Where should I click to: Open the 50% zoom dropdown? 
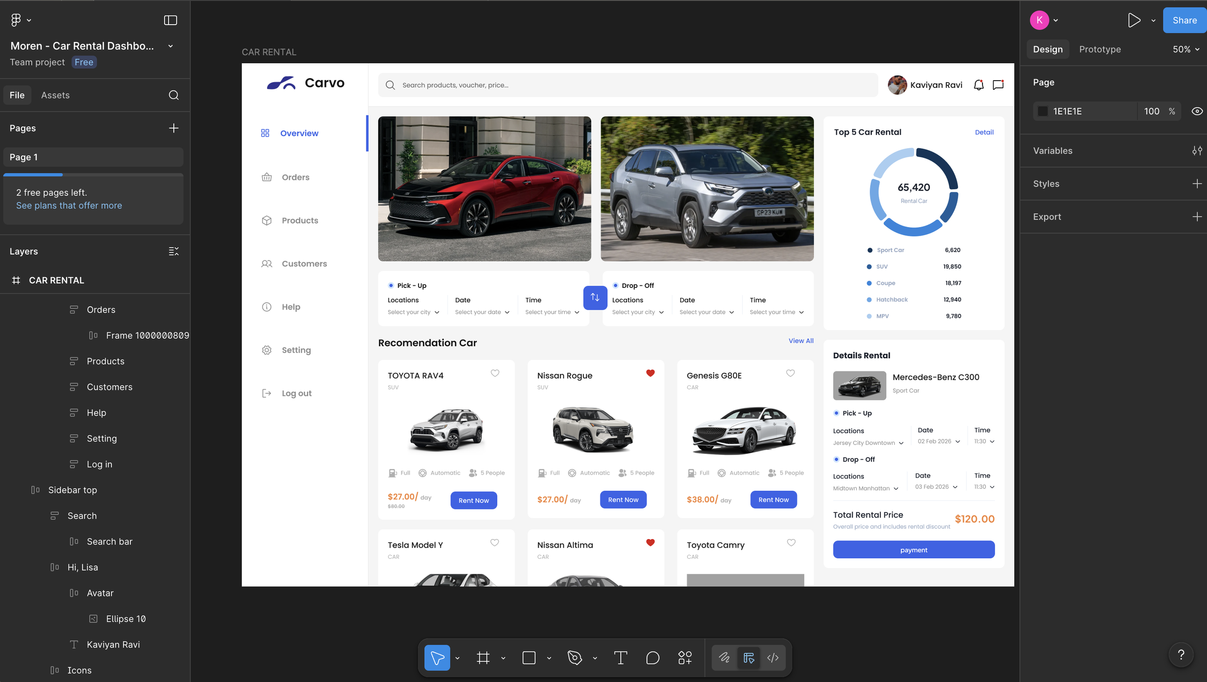pos(1186,49)
